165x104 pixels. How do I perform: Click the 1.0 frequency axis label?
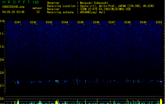point(2,47)
